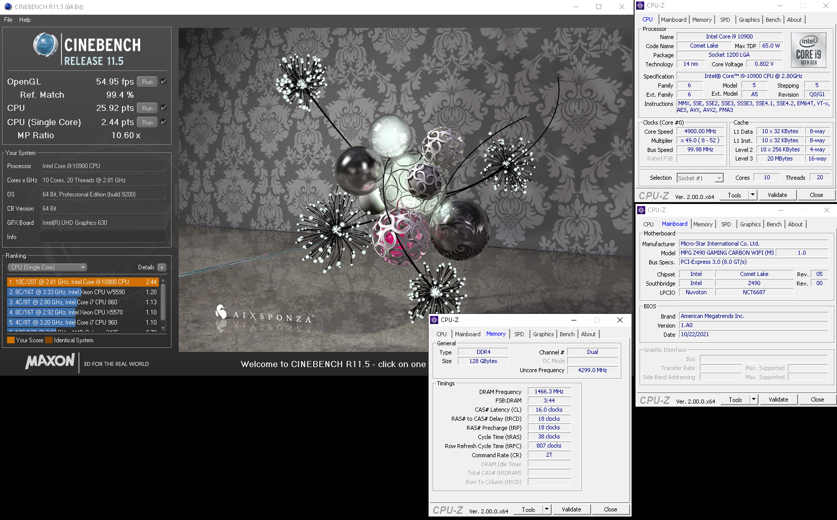Open the File menu in Cinebench

click(x=8, y=20)
